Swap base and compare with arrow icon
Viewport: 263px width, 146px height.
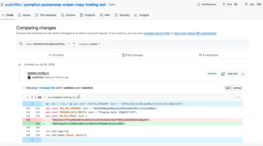[x=74, y=44]
